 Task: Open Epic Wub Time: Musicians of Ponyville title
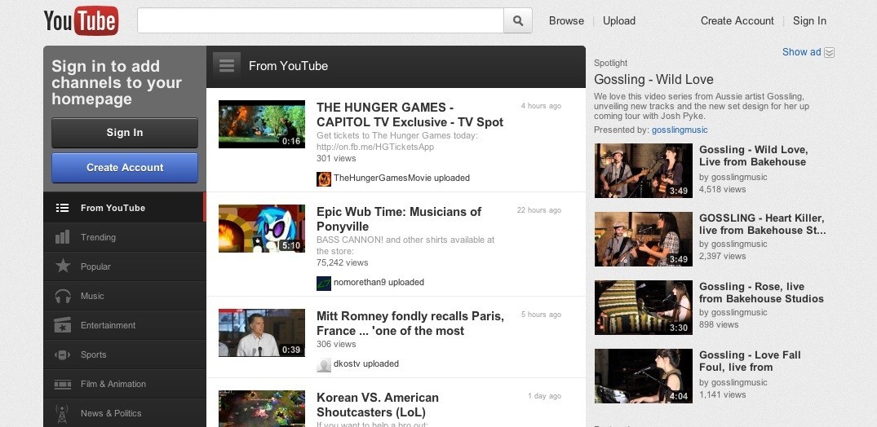tap(399, 219)
